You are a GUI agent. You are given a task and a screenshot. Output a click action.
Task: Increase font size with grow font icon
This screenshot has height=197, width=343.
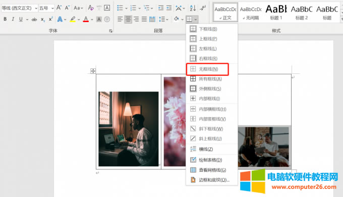pos(59,8)
